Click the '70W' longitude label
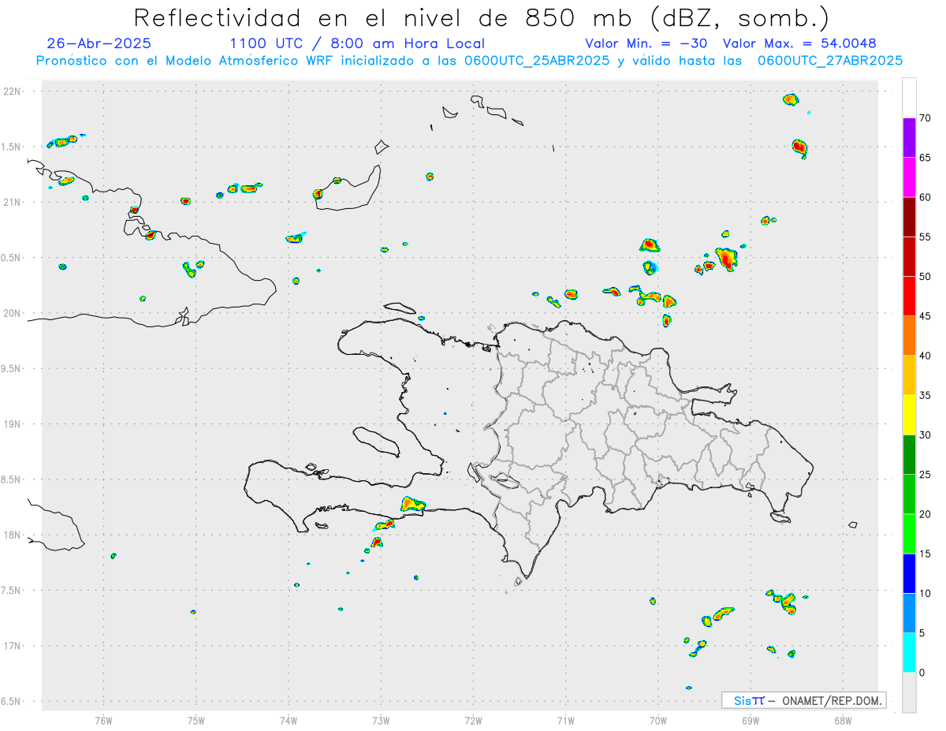Image resolution: width=946 pixels, height=731 pixels. 658,721
